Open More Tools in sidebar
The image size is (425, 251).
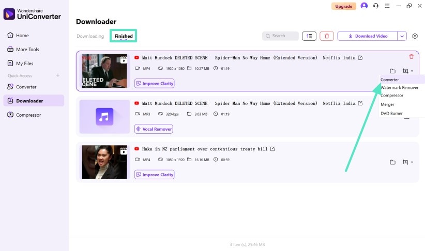tap(23, 49)
